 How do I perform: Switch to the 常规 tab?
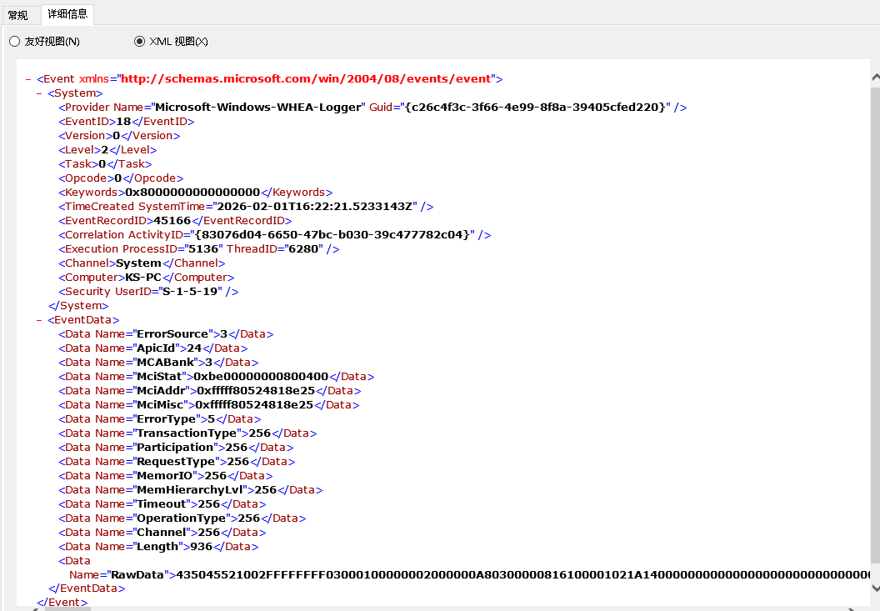[x=18, y=14]
